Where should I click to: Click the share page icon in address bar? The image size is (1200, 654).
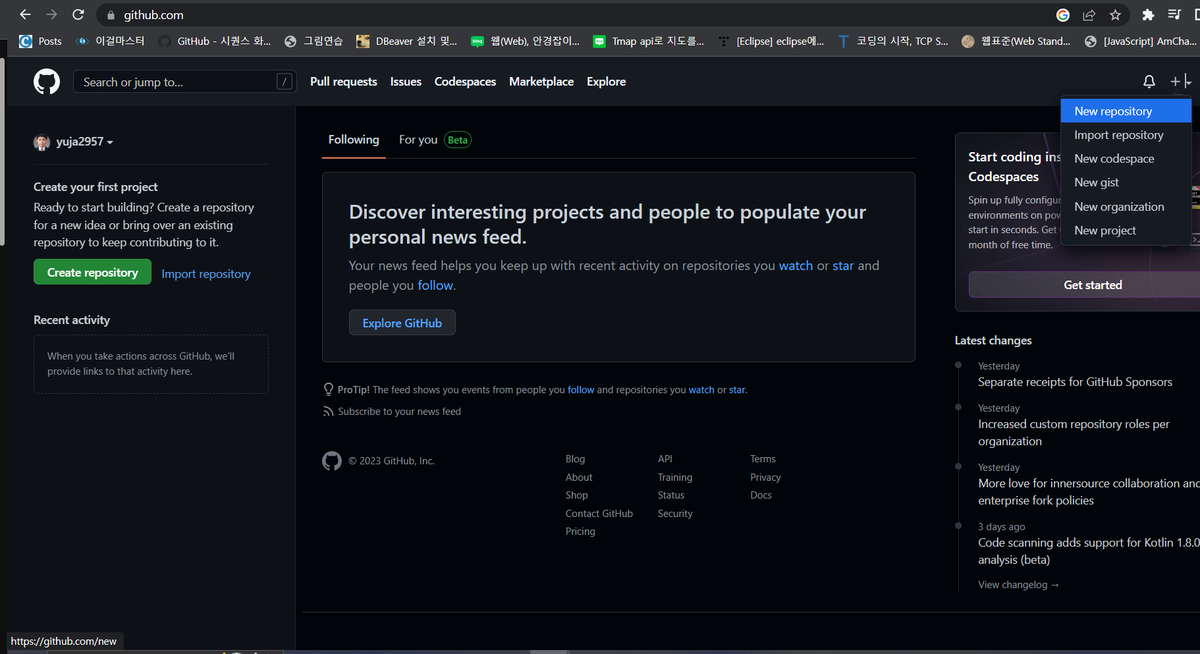[x=1089, y=15]
